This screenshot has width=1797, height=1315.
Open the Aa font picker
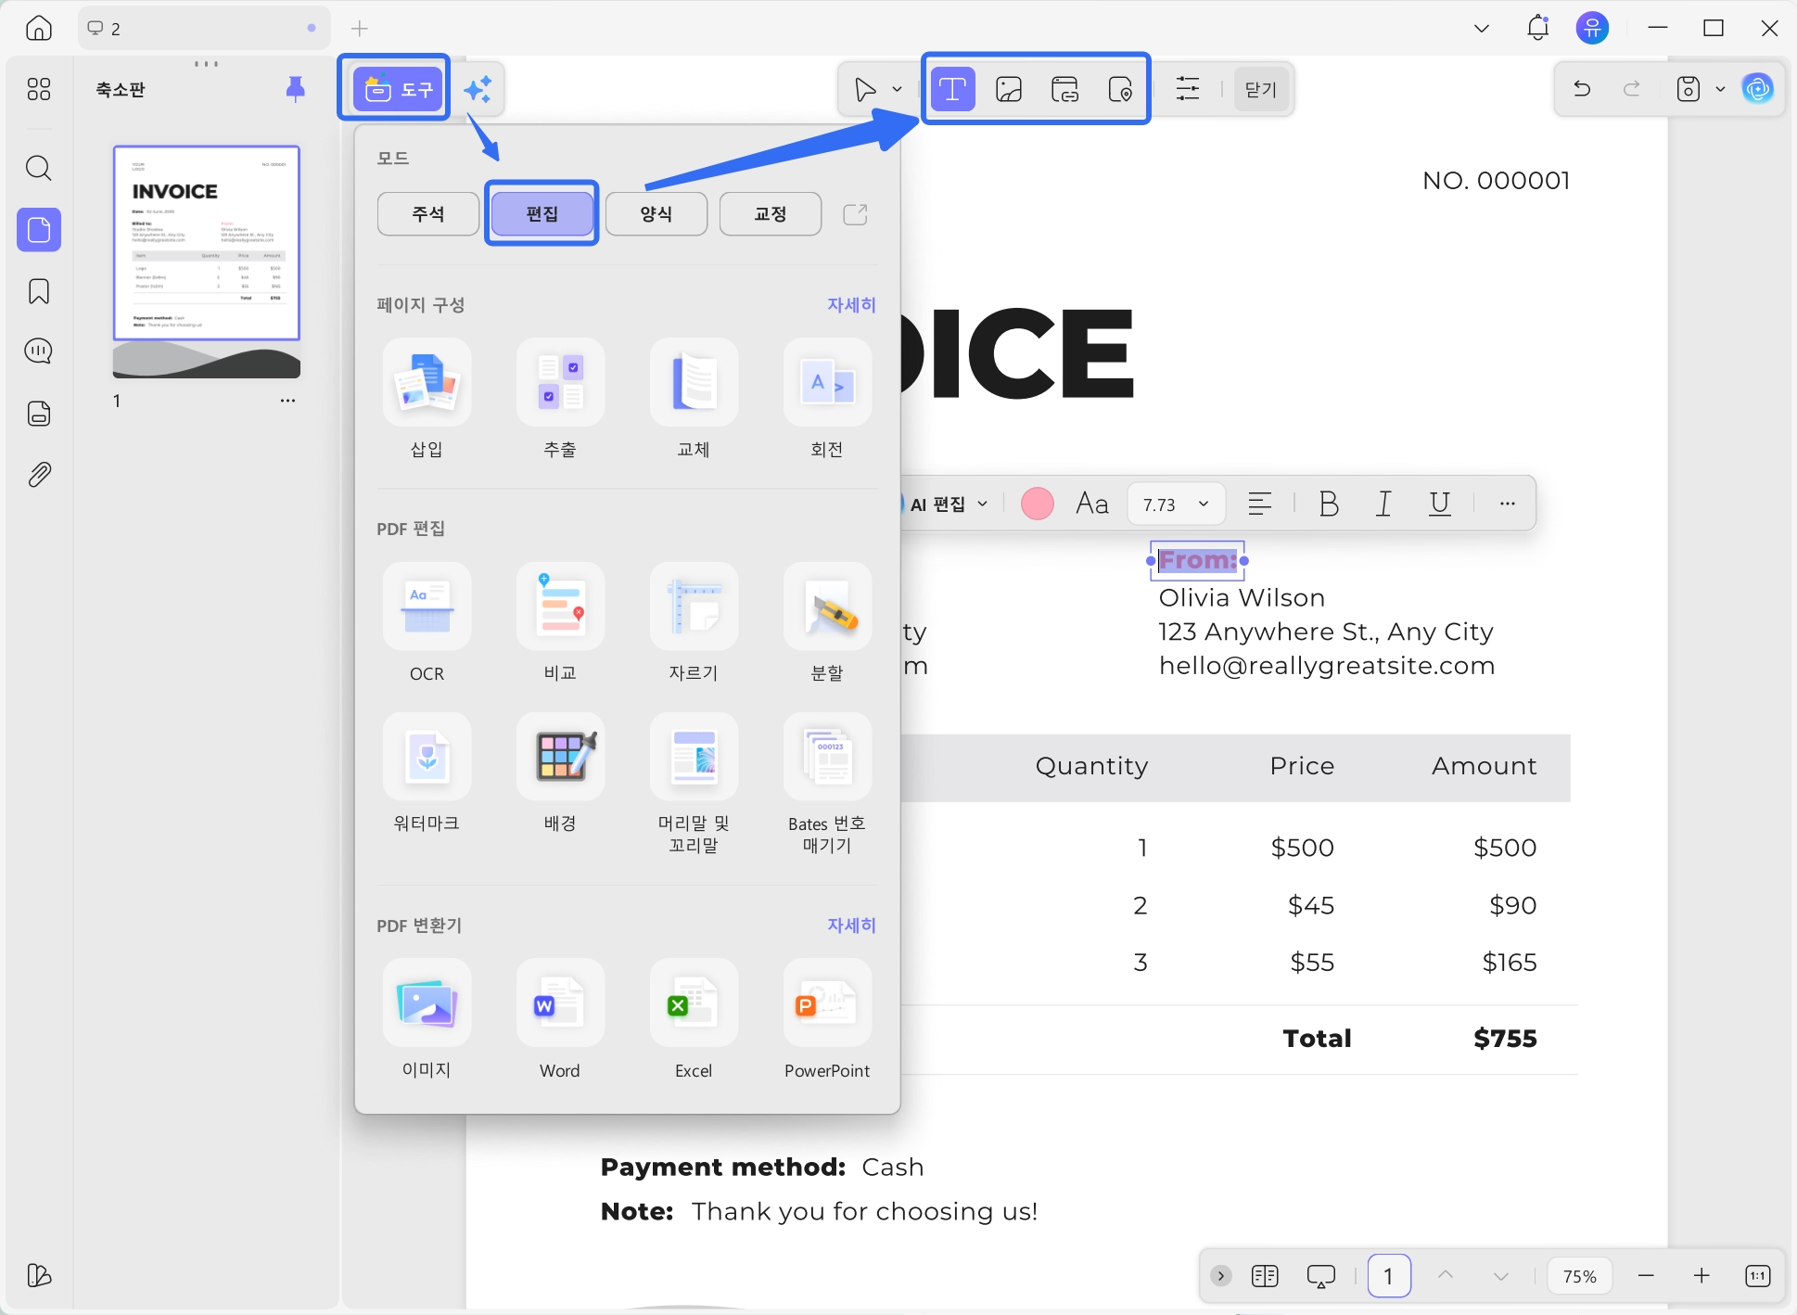[1092, 504]
